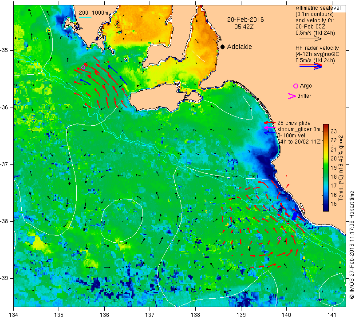
Task: Click the red-blue HF radar velocity scale arrow
Action: 311,66
